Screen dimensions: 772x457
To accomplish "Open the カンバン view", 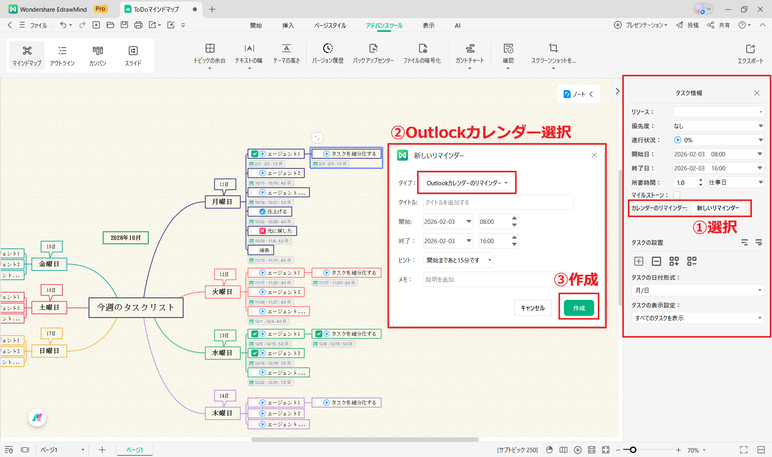I will (97, 55).
